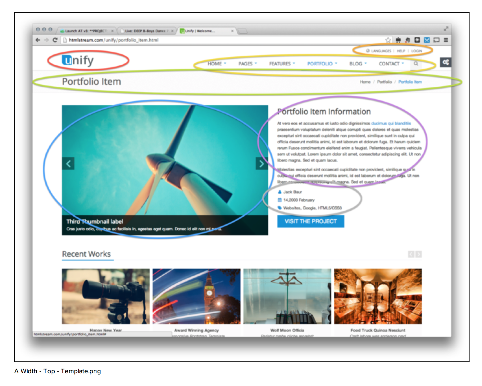Open the Wolf Moon Officia thumbnail

tap(287, 296)
